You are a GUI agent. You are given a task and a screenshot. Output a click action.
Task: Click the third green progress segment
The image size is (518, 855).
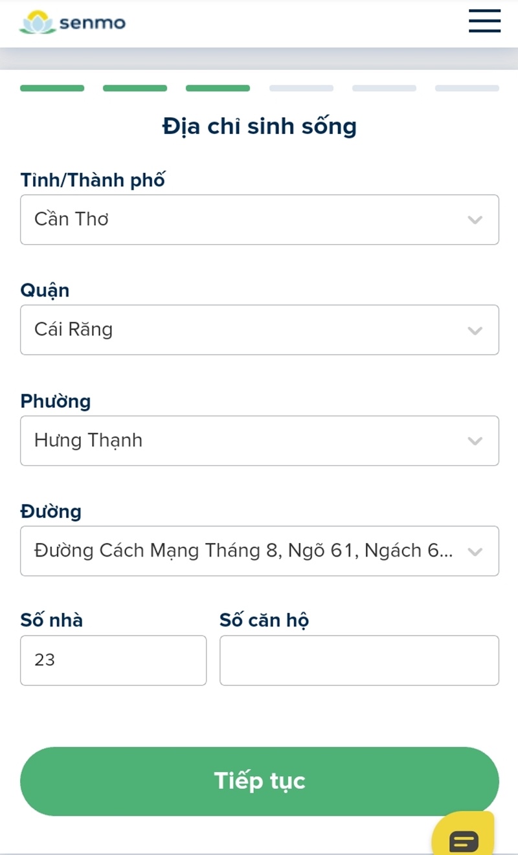[x=218, y=88]
